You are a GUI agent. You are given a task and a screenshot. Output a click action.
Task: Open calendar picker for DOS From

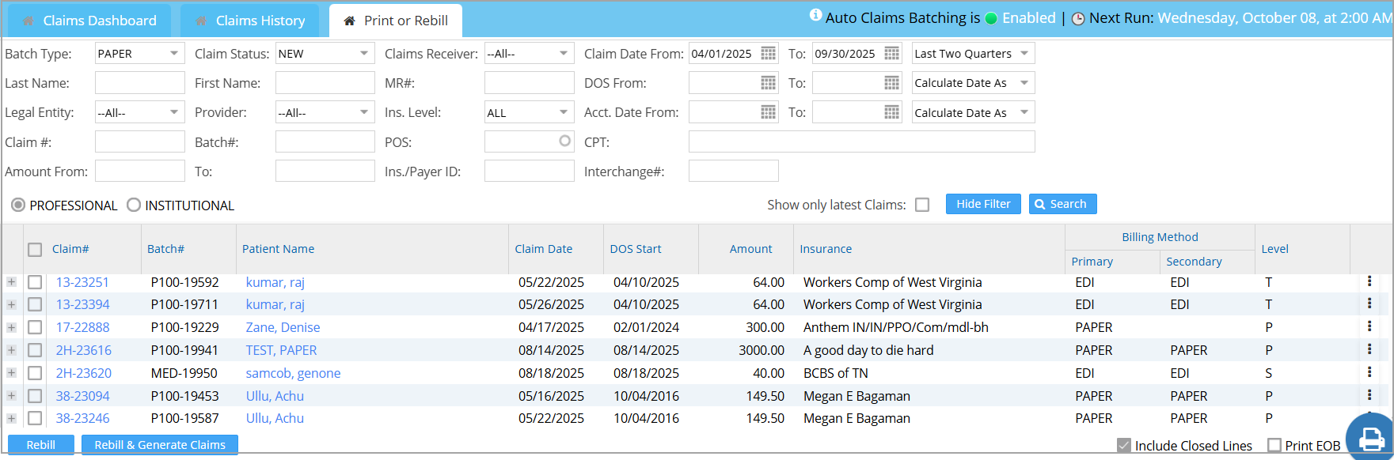pos(768,83)
